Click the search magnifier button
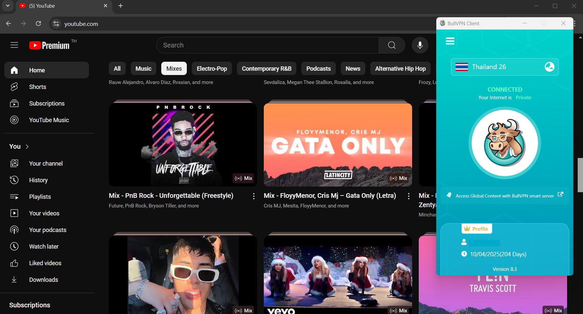The image size is (583, 314). (392, 45)
